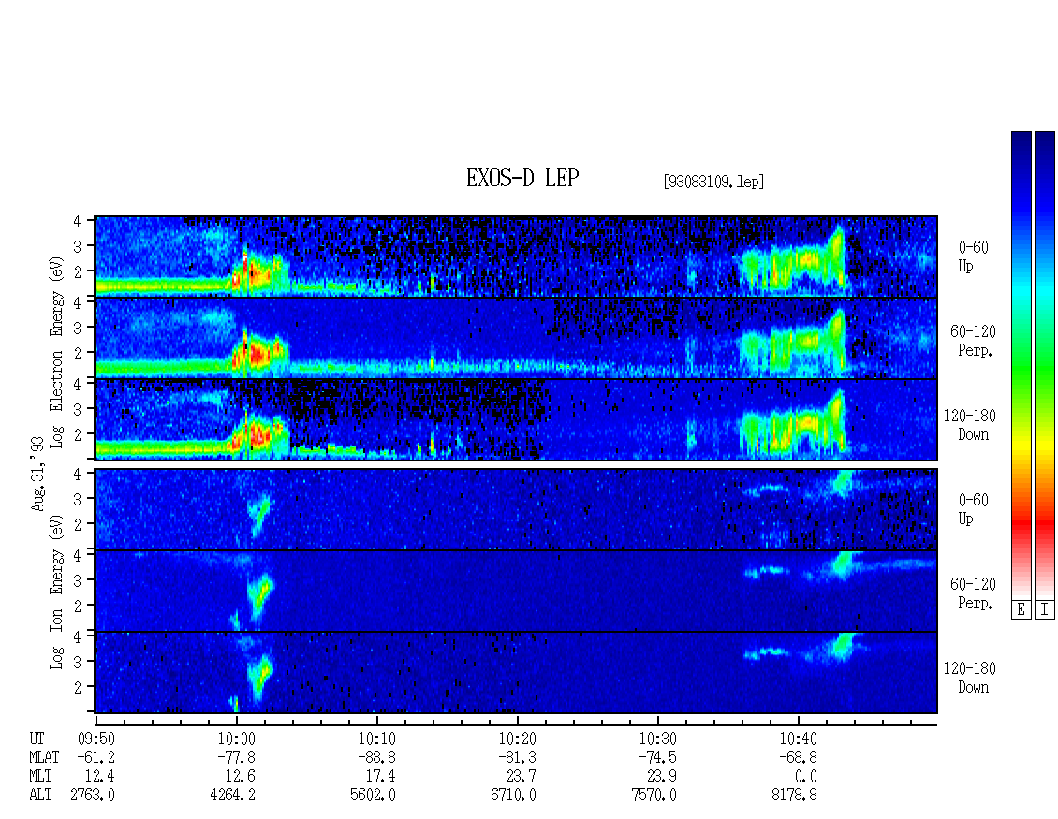Image resolution: width=1058 pixels, height=819 pixels.
Task: Click the 10:40 UT tick label
Action: (799, 739)
